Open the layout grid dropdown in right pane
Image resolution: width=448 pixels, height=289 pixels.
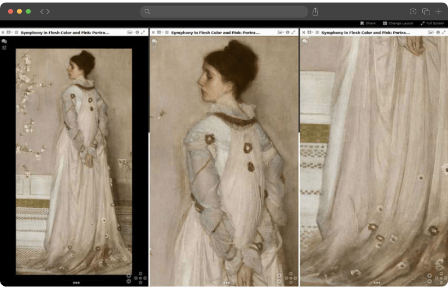point(310,32)
